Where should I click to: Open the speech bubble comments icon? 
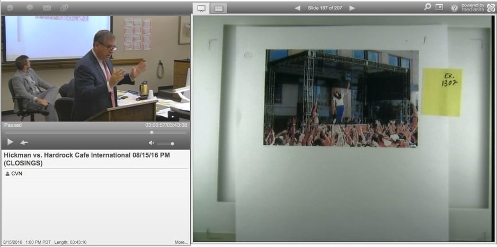click(x=30, y=8)
